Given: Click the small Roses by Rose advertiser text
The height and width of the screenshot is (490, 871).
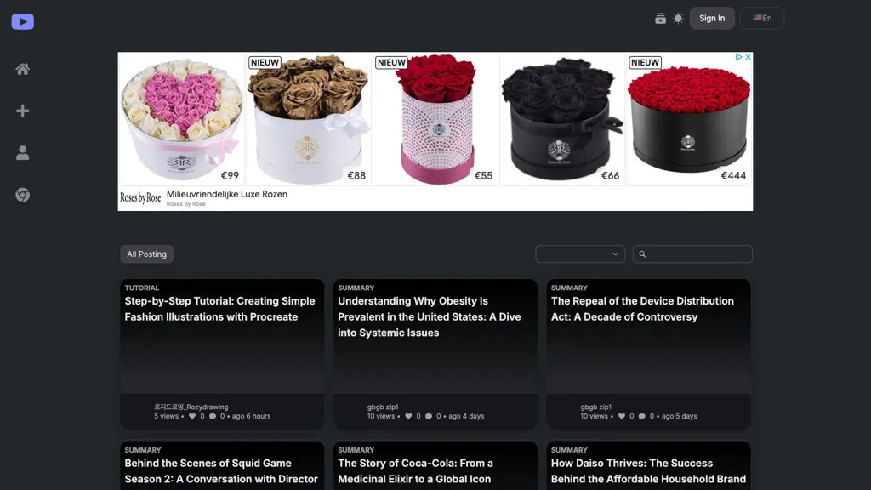Looking at the screenshot, I should (186, 204).
